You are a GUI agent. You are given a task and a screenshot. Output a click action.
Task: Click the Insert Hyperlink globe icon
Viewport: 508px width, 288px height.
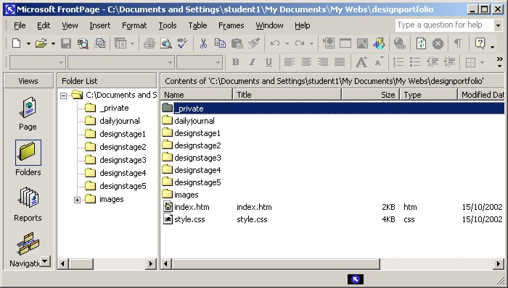(400, 43)
